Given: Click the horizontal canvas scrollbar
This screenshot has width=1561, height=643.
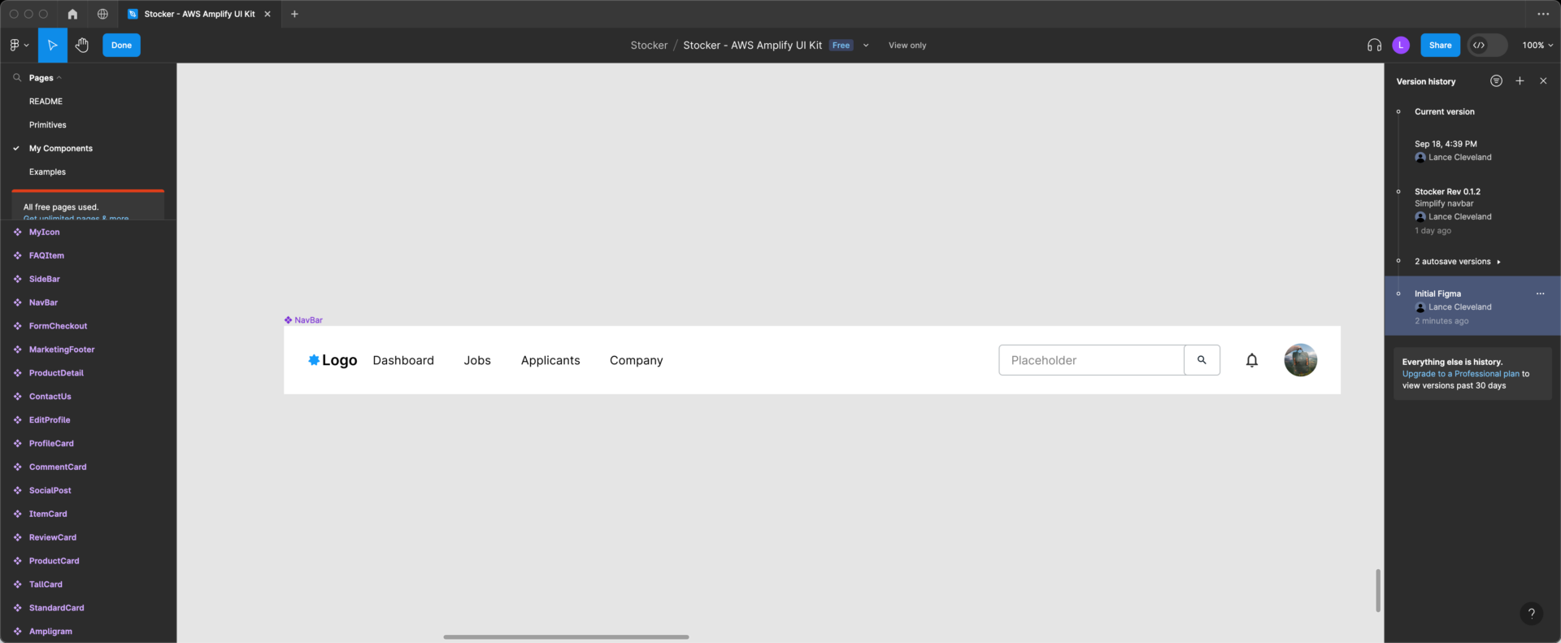Looking at the screenshot, I should click(566, 637).
